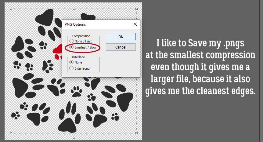The height and width of the screenshot is (142, 263).
Task: Cancel the PNG Options dialog
Action: (121, 47)
